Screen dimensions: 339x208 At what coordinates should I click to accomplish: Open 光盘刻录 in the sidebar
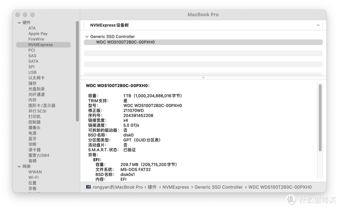36,89
